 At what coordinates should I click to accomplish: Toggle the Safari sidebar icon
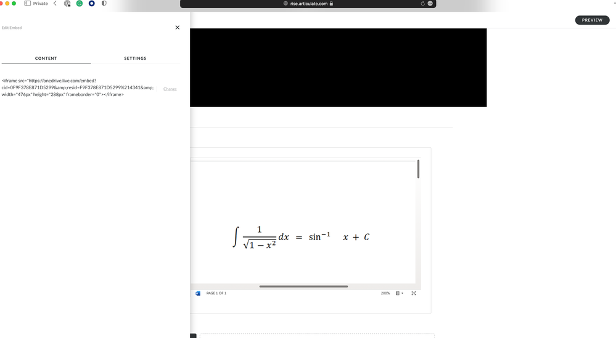coord(28,3)
